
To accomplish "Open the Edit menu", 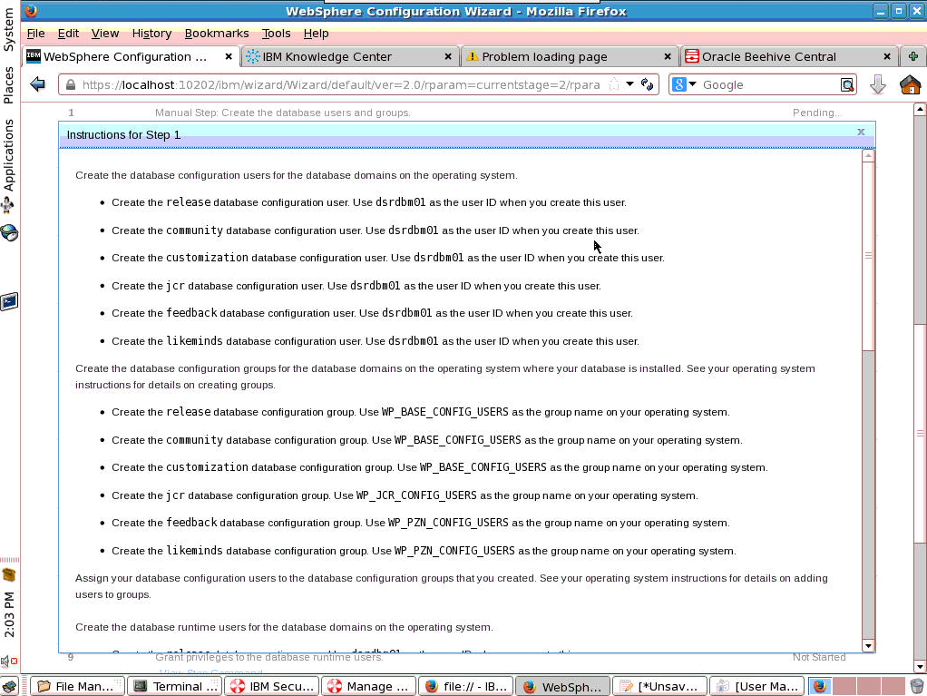I will [69, 33].
